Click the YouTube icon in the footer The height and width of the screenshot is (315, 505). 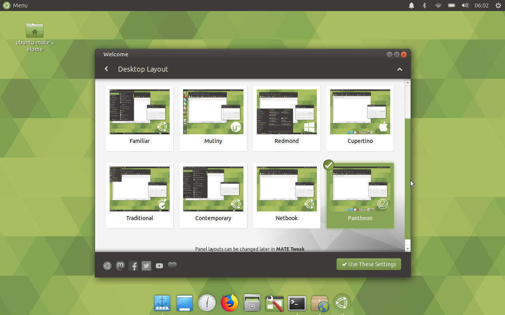[x=159, y=266]
